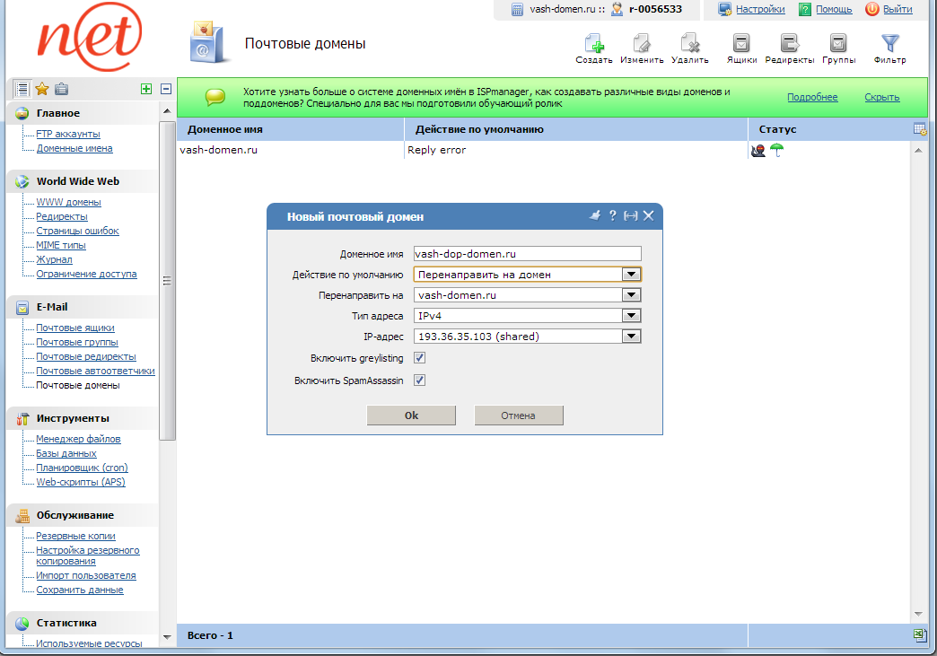Viewport: 937px width, 656px height.
Task: Click the favorites star icon in sidebar
Action: point(41,89)
